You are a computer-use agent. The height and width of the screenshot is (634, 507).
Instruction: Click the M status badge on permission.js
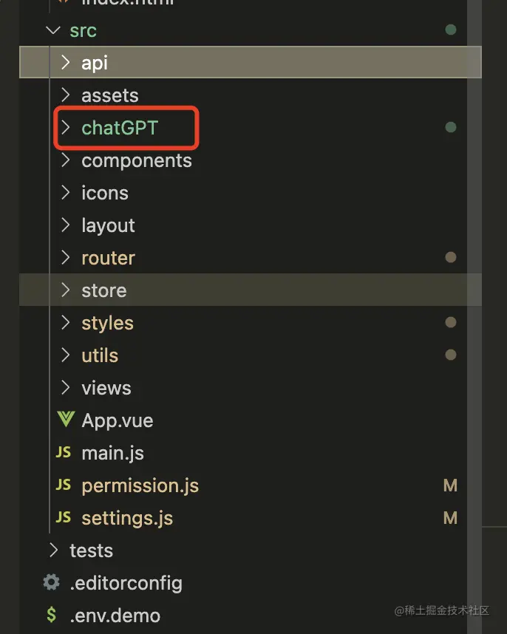[x=450, y=485]
